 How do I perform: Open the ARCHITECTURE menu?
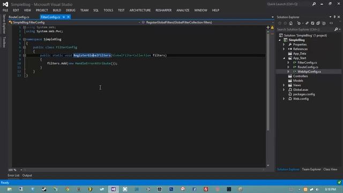tap(140, 10)
